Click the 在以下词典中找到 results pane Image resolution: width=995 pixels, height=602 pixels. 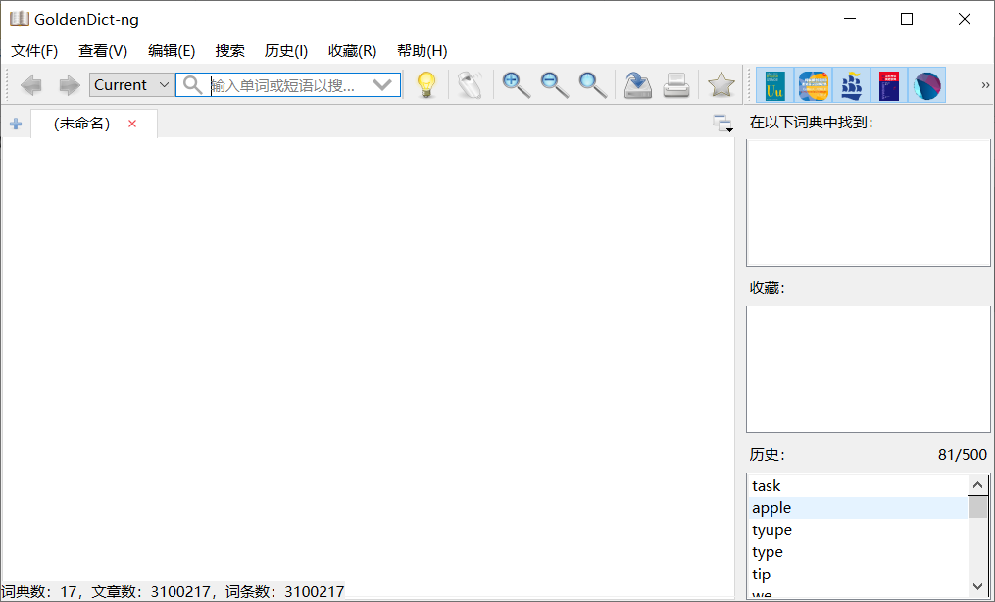(x=869, y=202)
